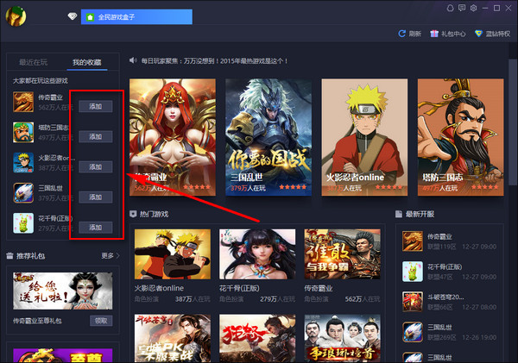Open the 火影忍者online featured banner card
The height and width of the screenshot is (363, 518).
point(364,137)
